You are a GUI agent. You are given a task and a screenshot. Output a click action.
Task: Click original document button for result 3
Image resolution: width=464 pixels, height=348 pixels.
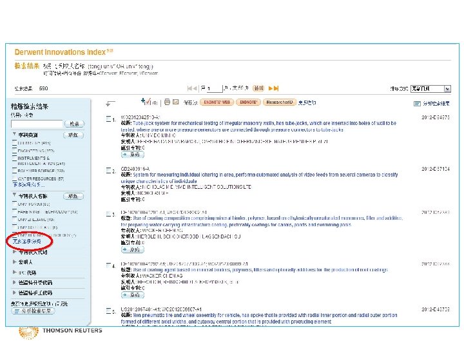click(133, 250)
